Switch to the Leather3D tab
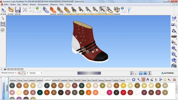This screenshot has width=178, height=100. point(56,80)
